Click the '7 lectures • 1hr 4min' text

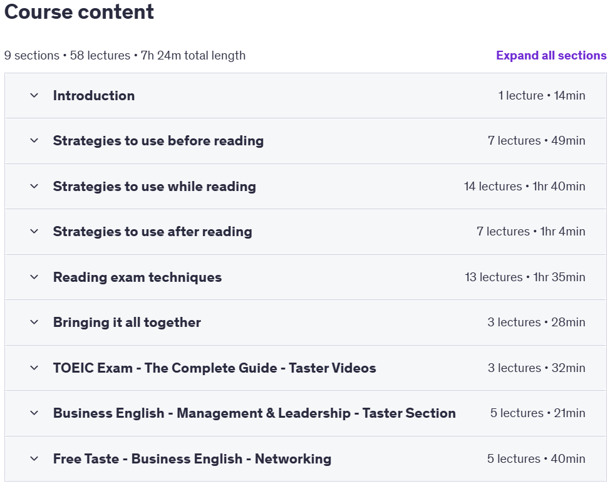[x=531, y=232]
